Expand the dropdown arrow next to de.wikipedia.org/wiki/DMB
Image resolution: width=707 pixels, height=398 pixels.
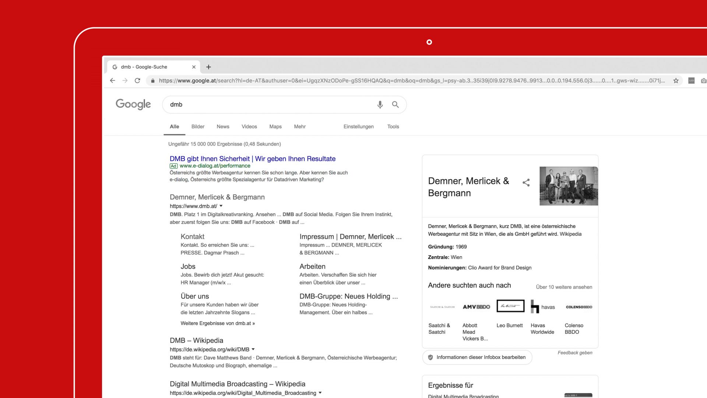253,349
